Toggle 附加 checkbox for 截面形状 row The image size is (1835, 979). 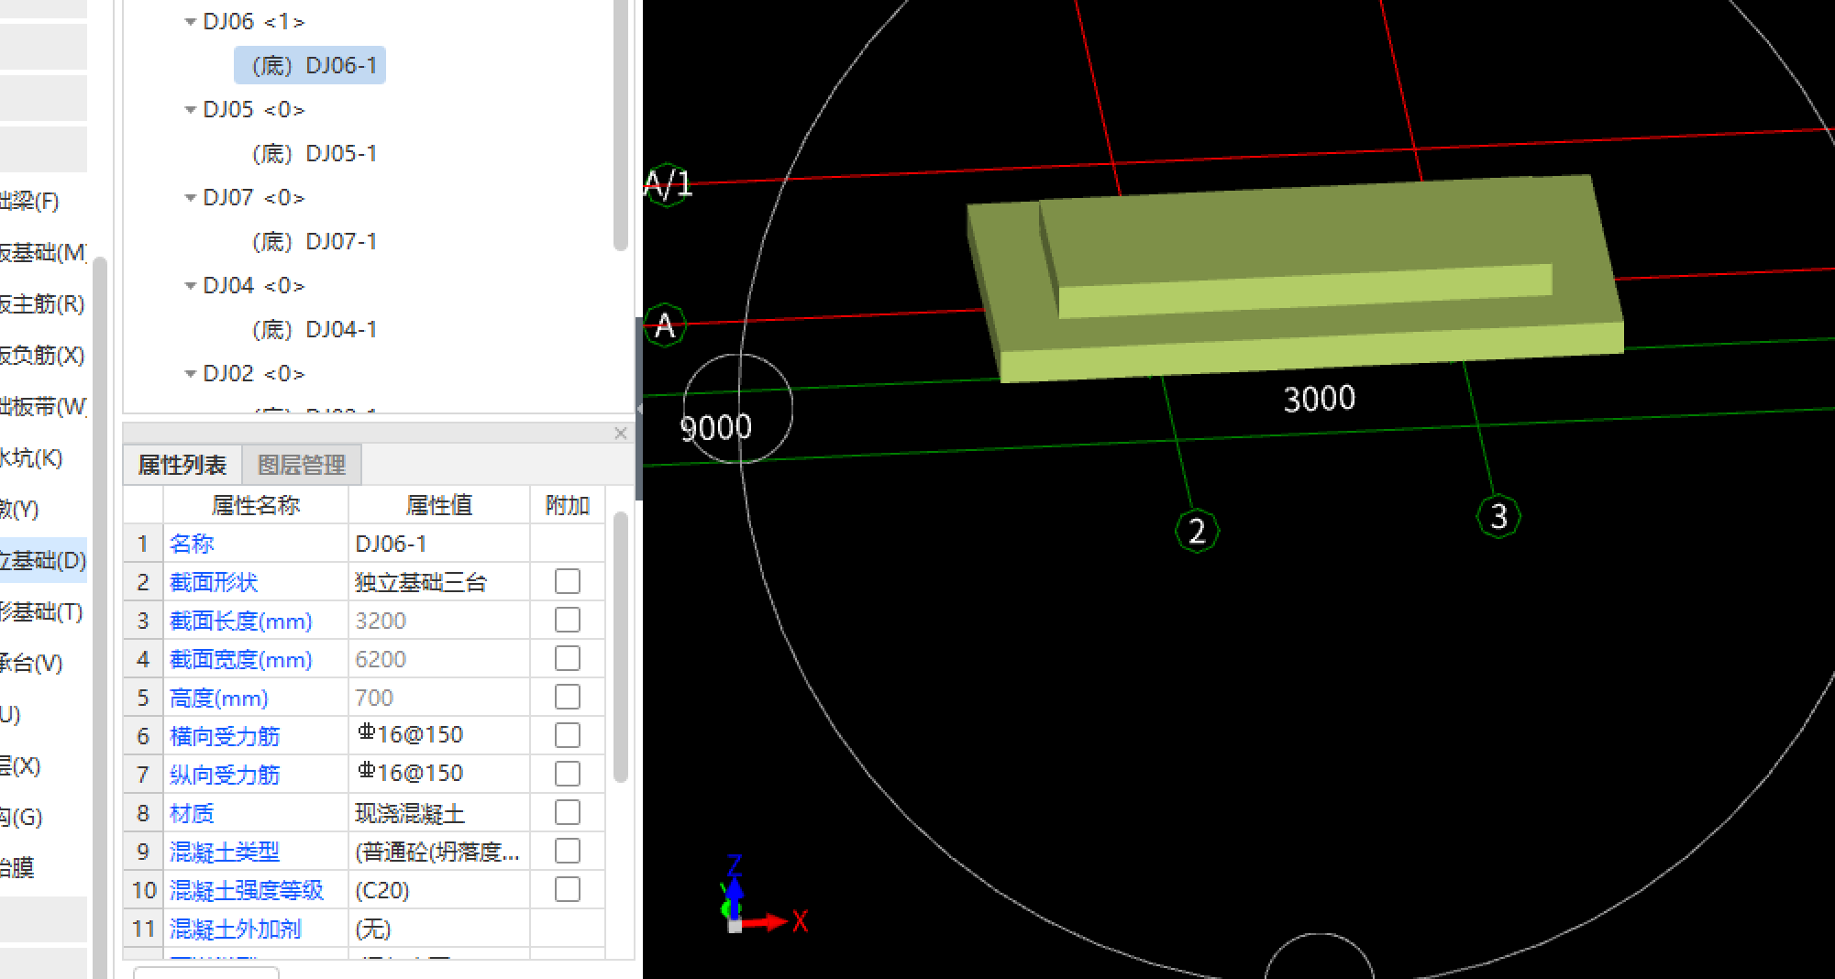[568, 581]
